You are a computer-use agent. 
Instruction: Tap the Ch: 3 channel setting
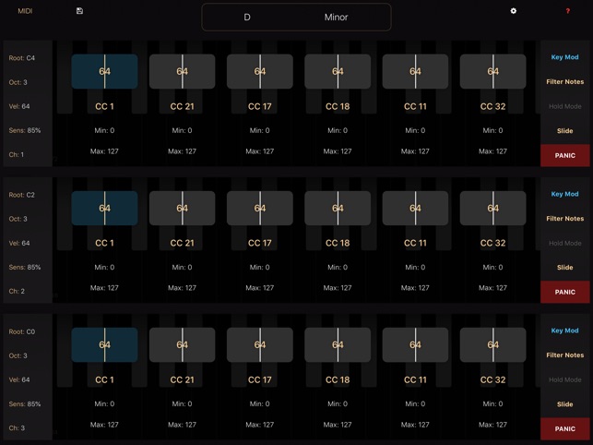coord(18,427)
